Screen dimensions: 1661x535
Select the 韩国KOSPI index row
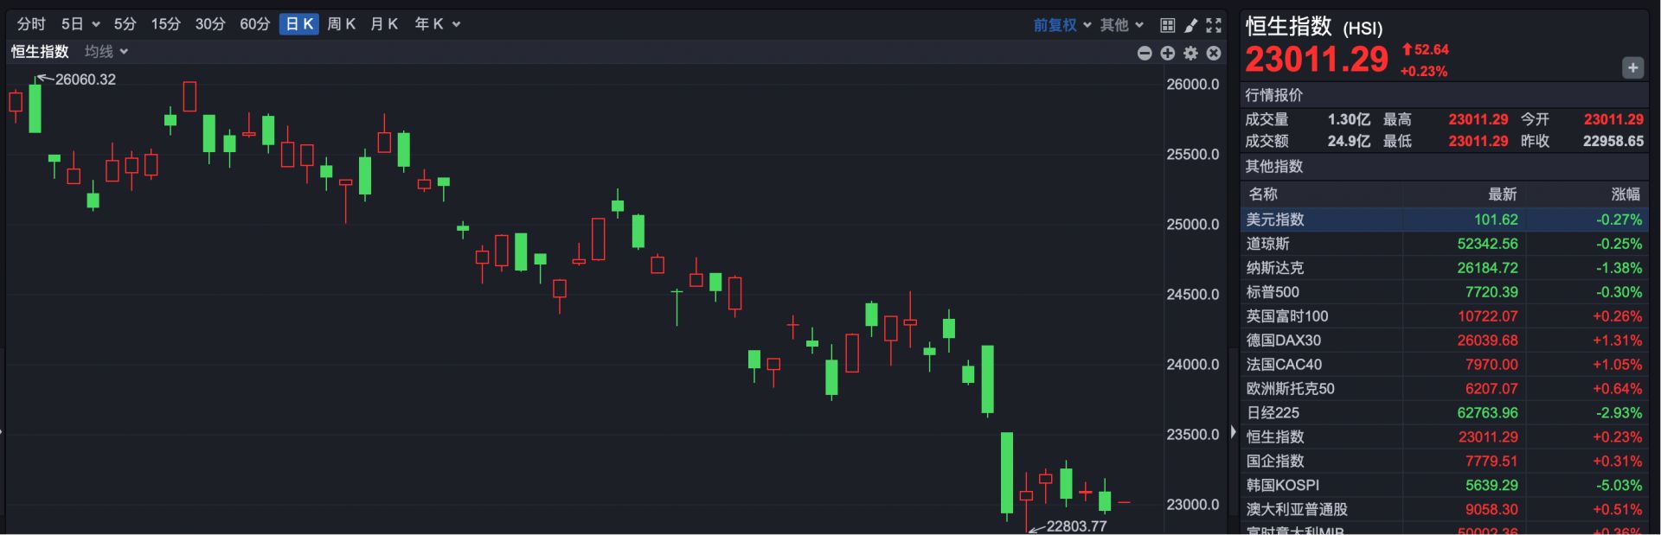coord(1445,486)
